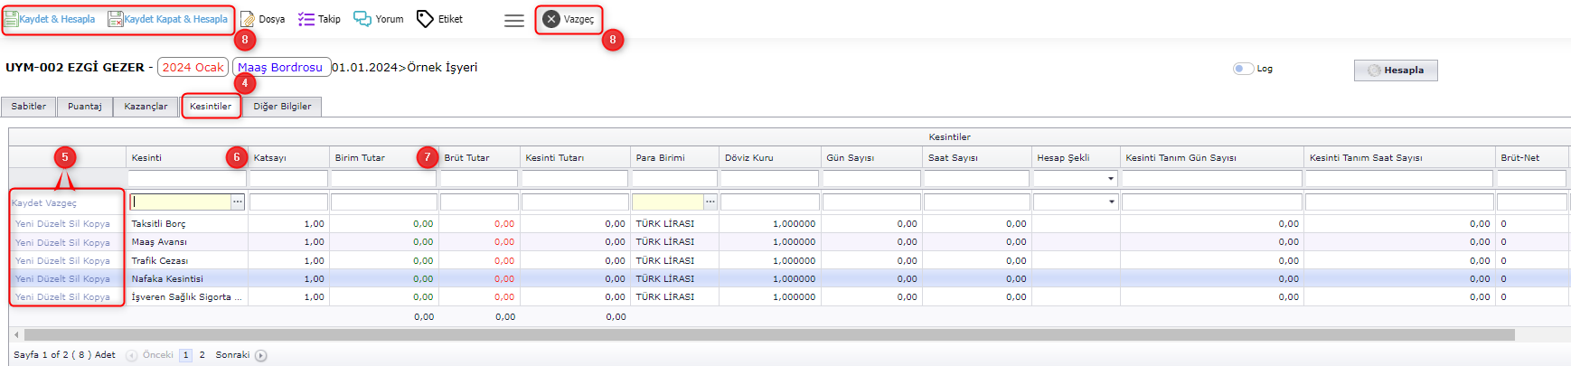Open the Dosya attachment icon
1571x366 pixels.
pos(247,19)
